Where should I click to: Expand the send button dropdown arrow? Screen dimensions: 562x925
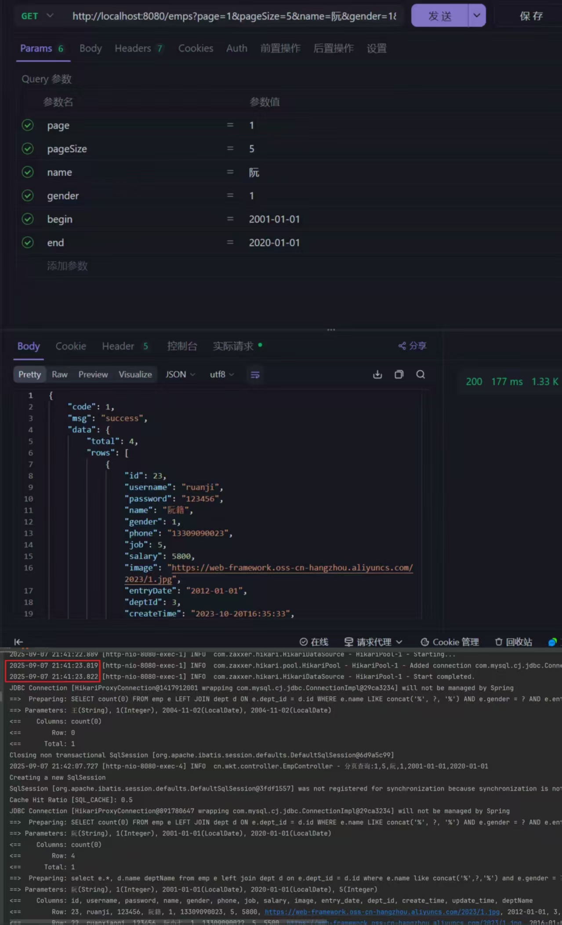tap(477, 16)
